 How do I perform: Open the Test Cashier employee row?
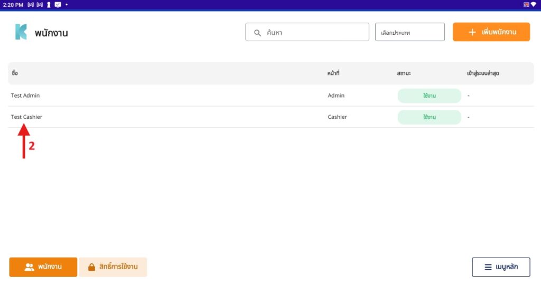tap(26, 117)
